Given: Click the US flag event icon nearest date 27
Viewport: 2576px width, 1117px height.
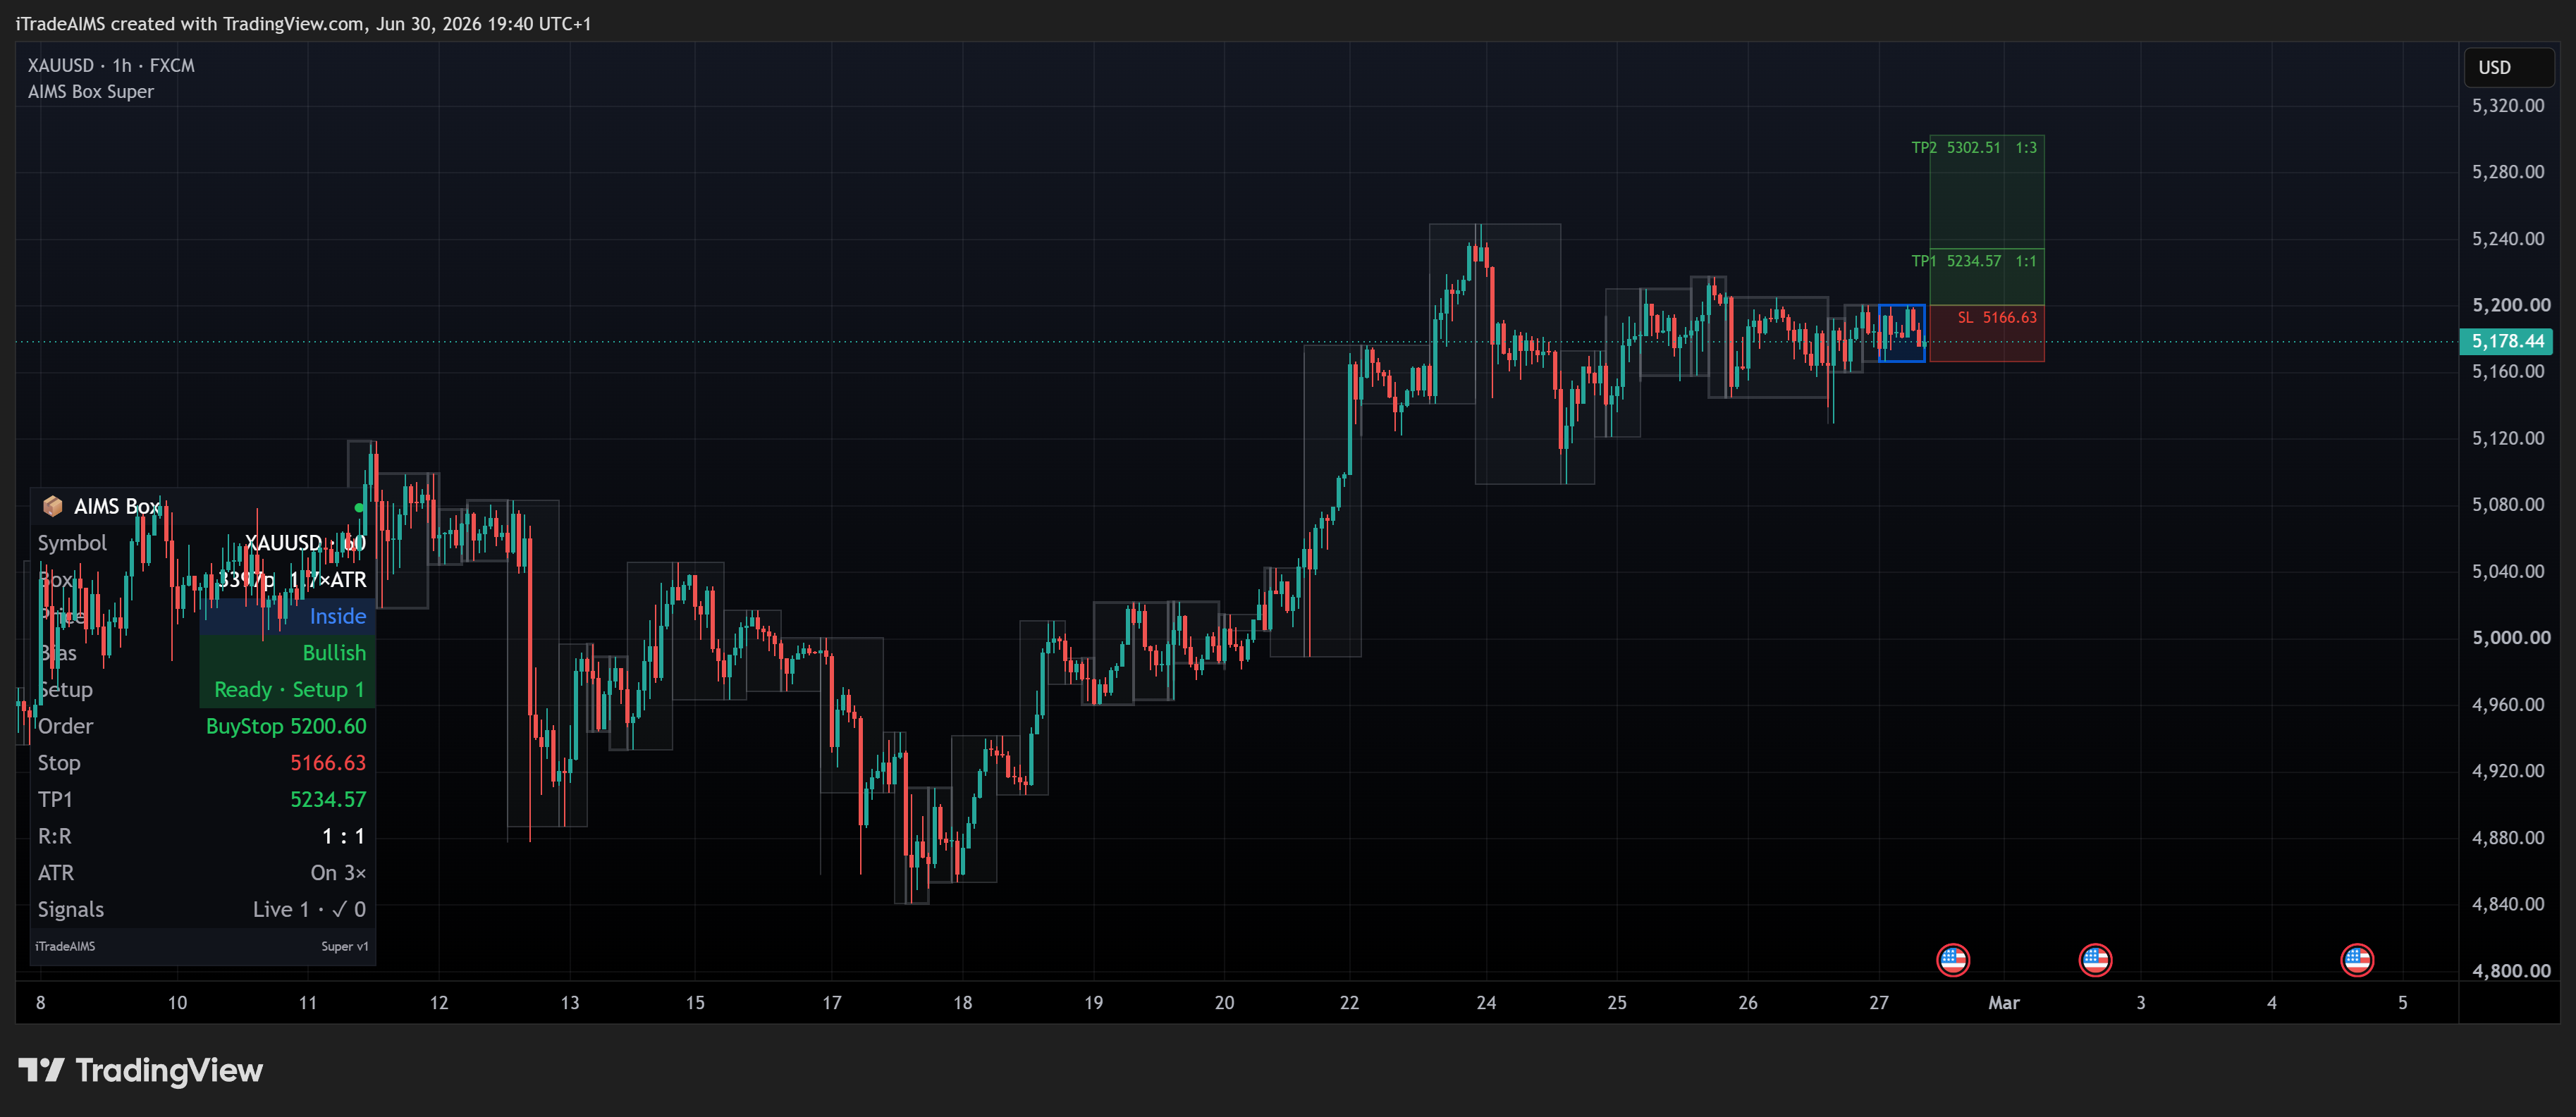Looking at the screenshot, I should pos(1952,960).
